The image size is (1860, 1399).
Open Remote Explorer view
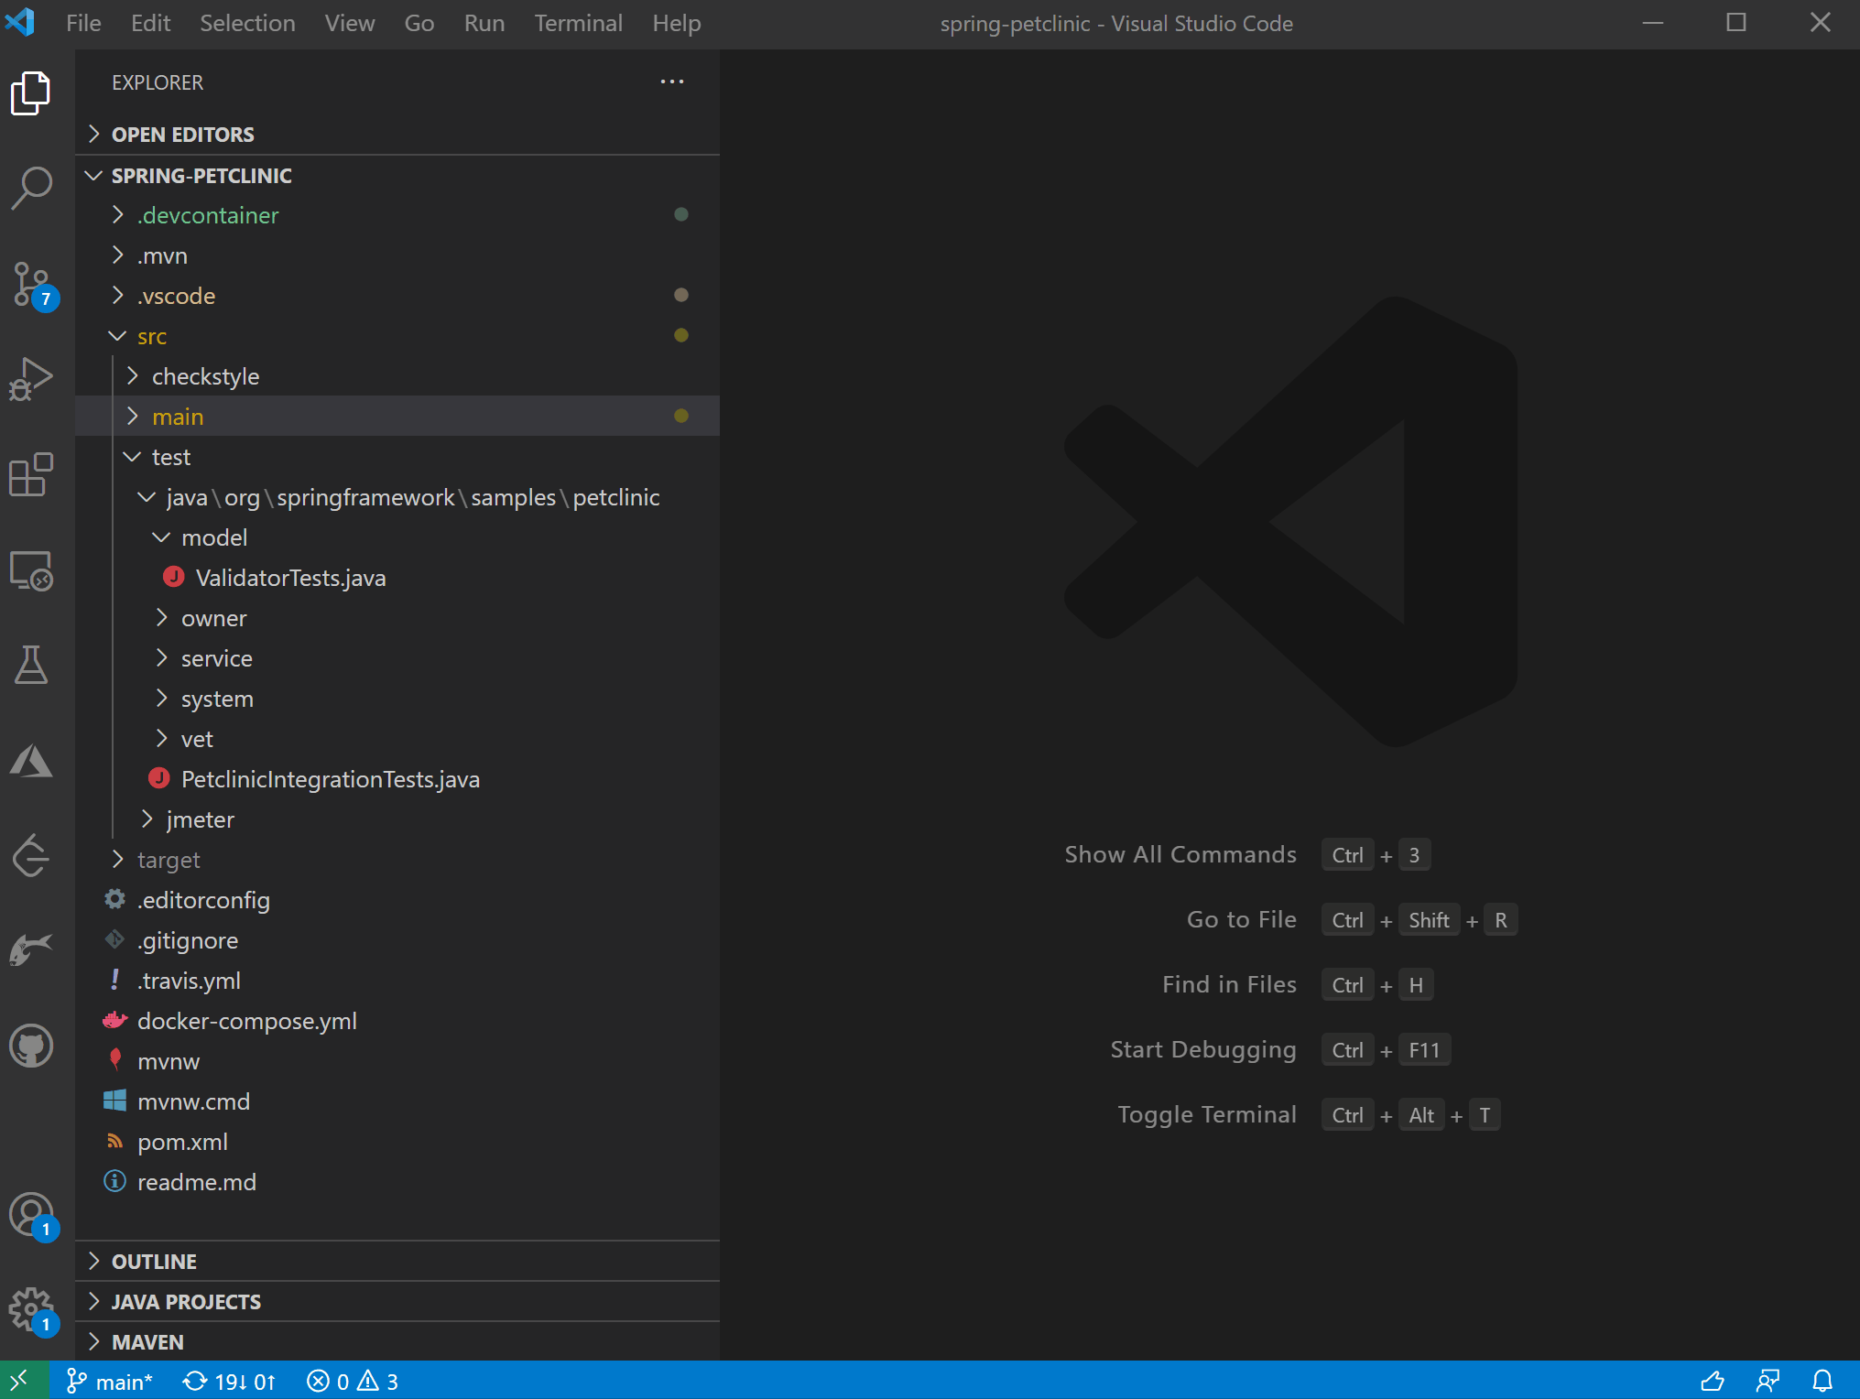(x=31, y=570)
